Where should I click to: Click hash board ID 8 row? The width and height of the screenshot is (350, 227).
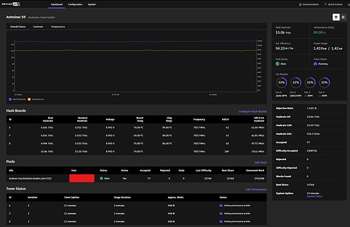pyautogui.click(x=136, y=144)
